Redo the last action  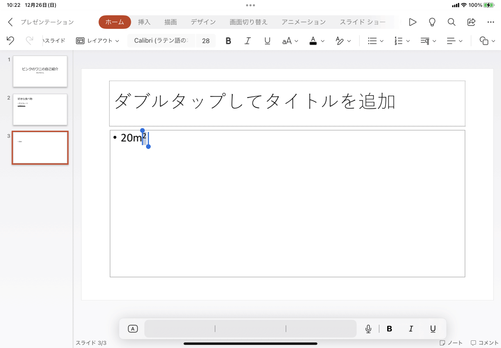(x=29, y=41)
